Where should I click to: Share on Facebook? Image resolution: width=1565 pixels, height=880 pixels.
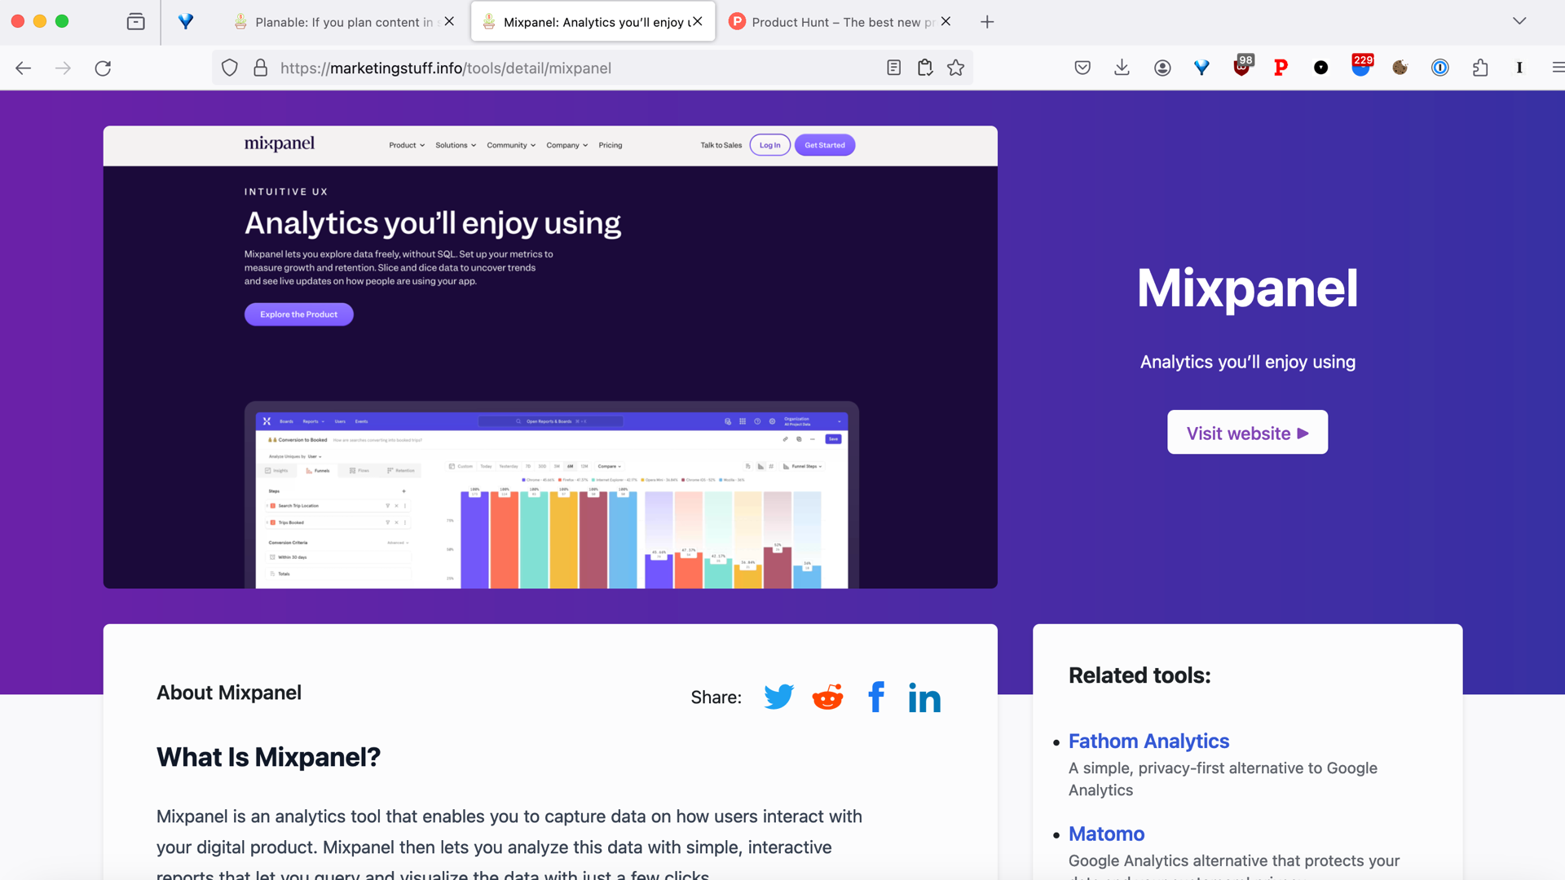(876, 697)
